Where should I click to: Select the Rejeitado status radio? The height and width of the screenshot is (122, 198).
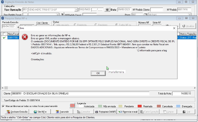click(75, 25)
